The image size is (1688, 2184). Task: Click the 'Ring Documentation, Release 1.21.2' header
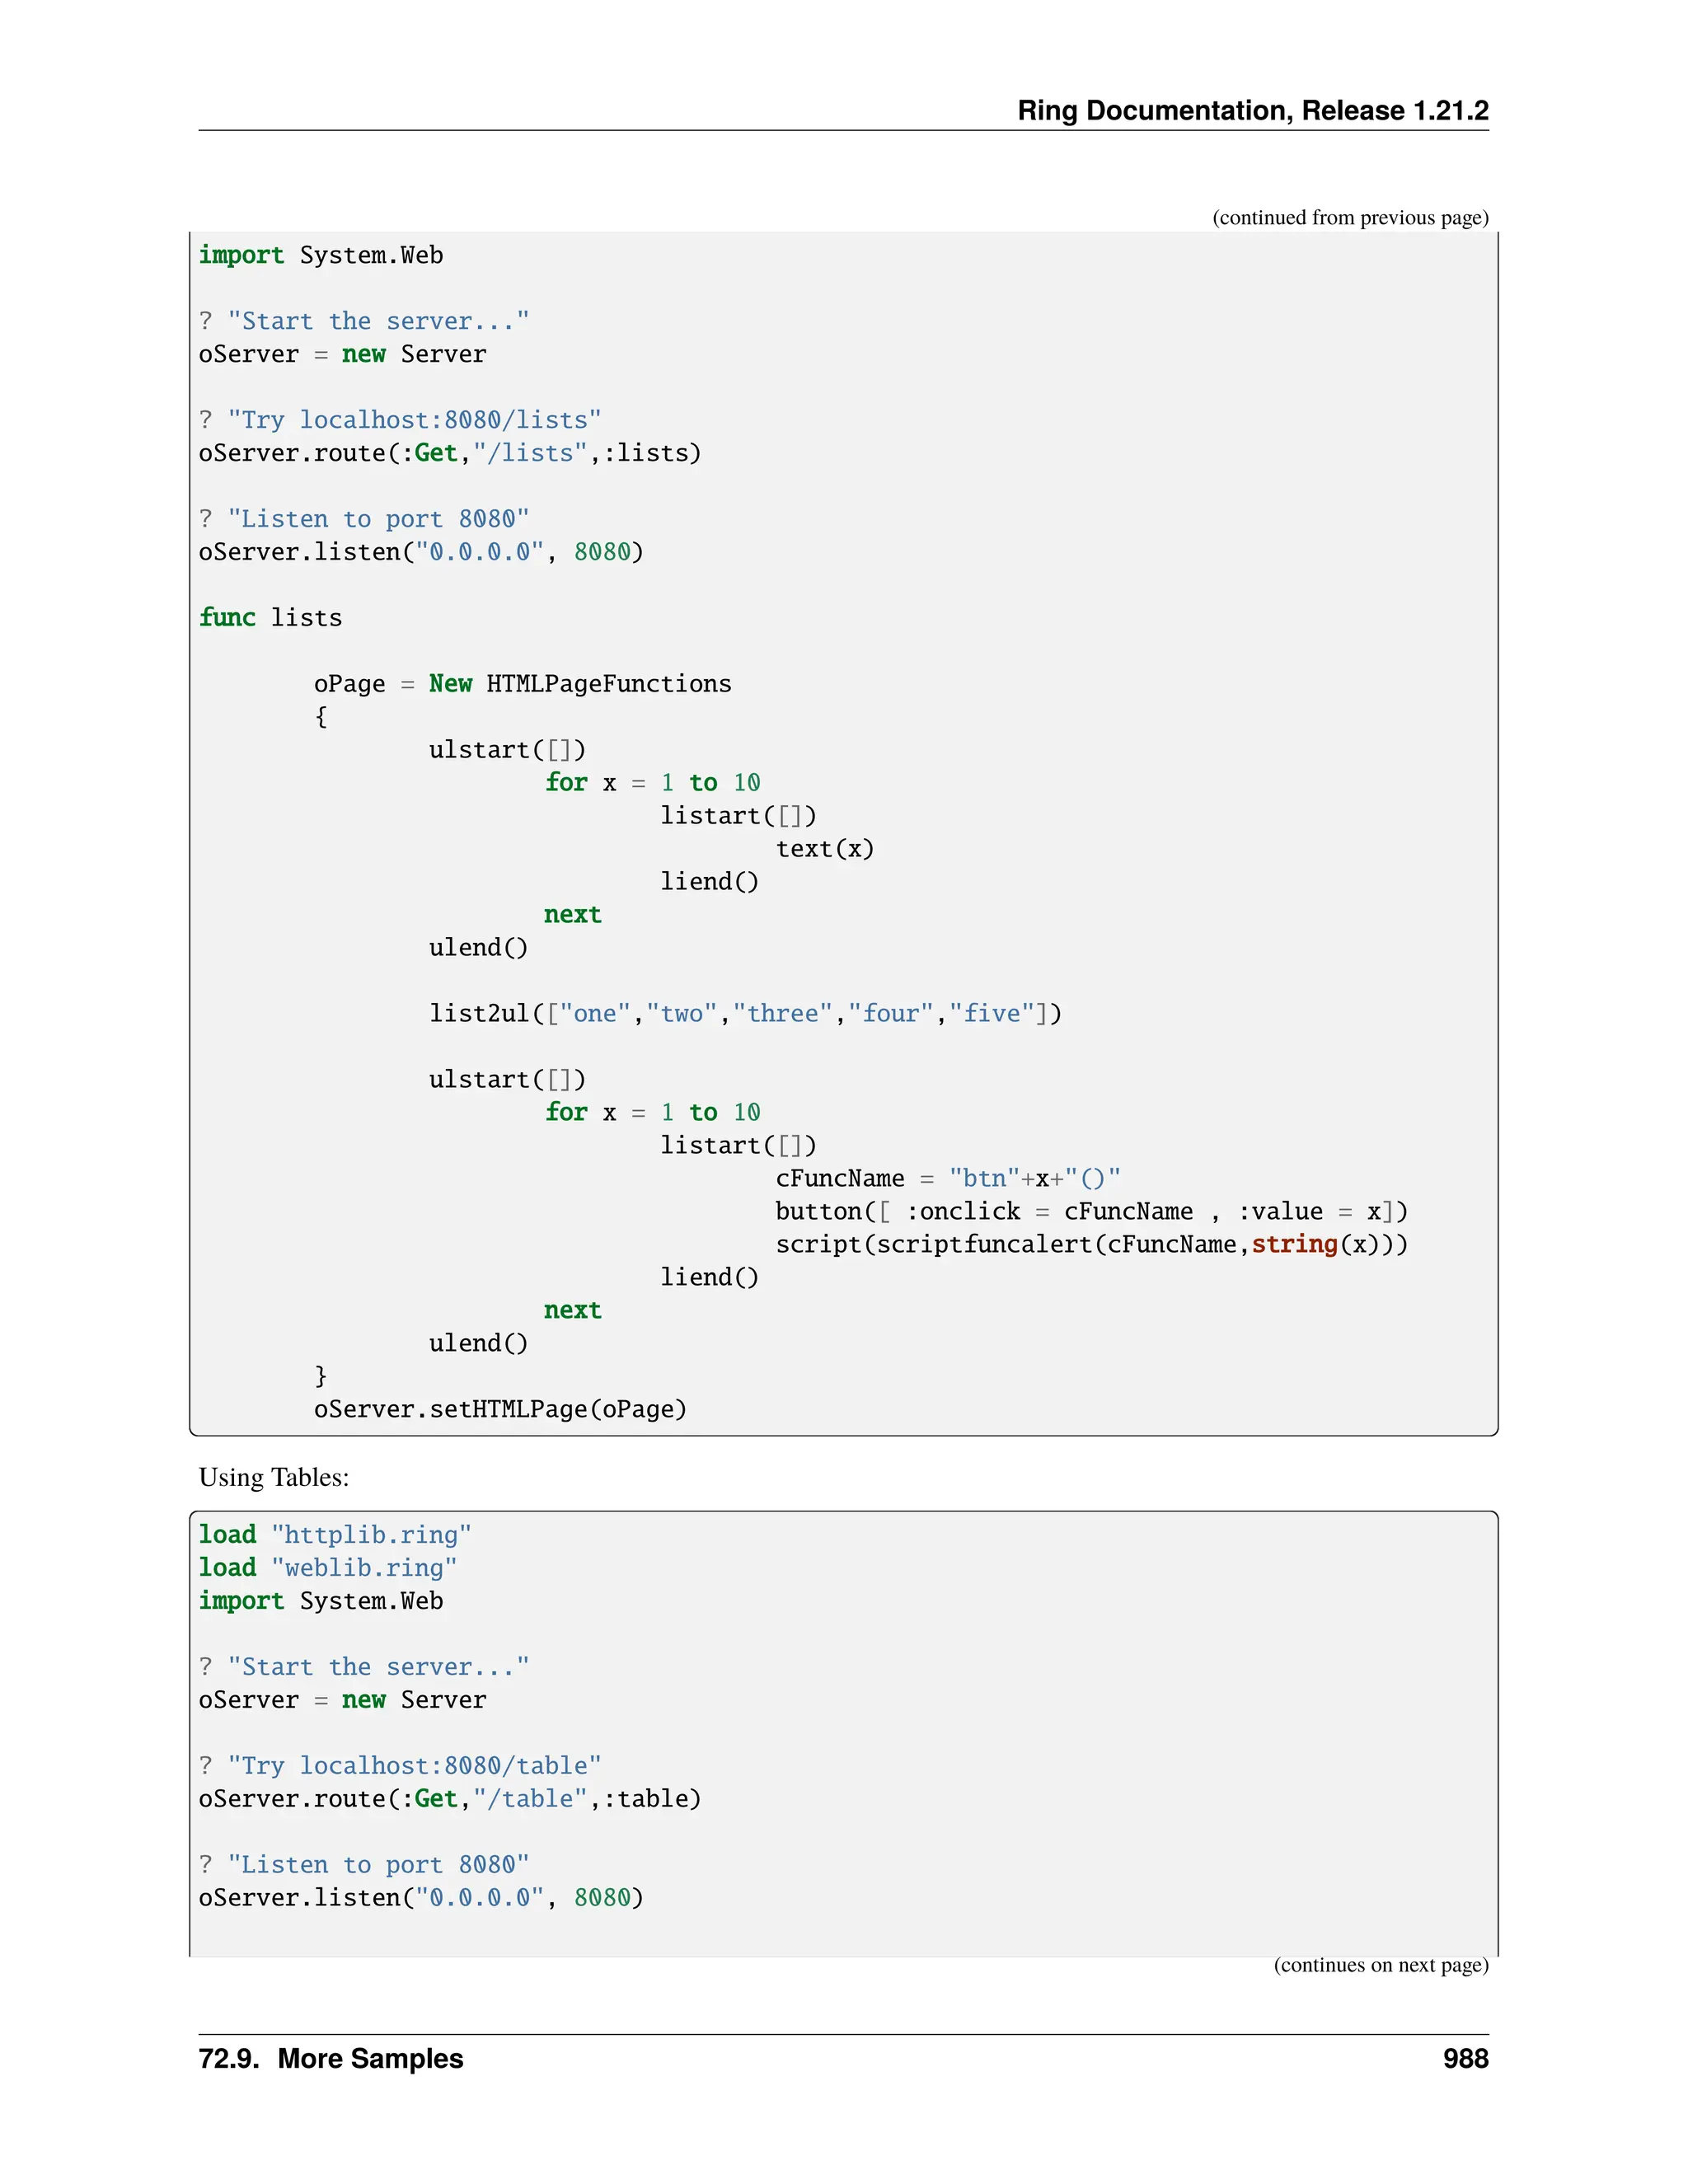pos(1252,110)
